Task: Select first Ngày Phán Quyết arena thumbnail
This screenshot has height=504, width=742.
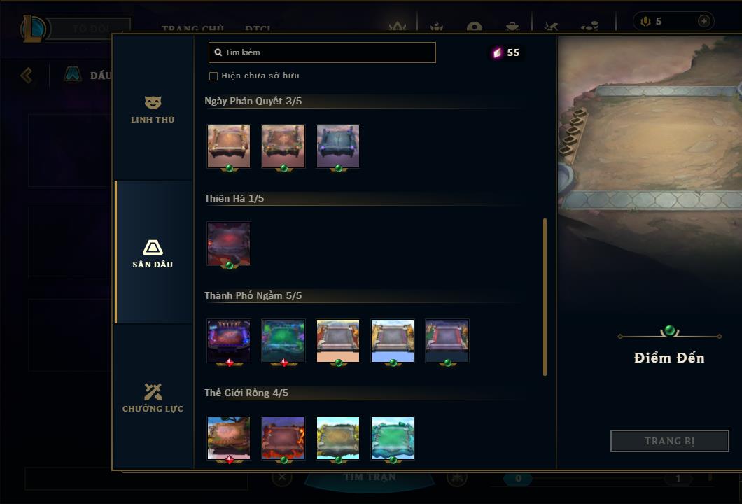Action: point(229,147)
